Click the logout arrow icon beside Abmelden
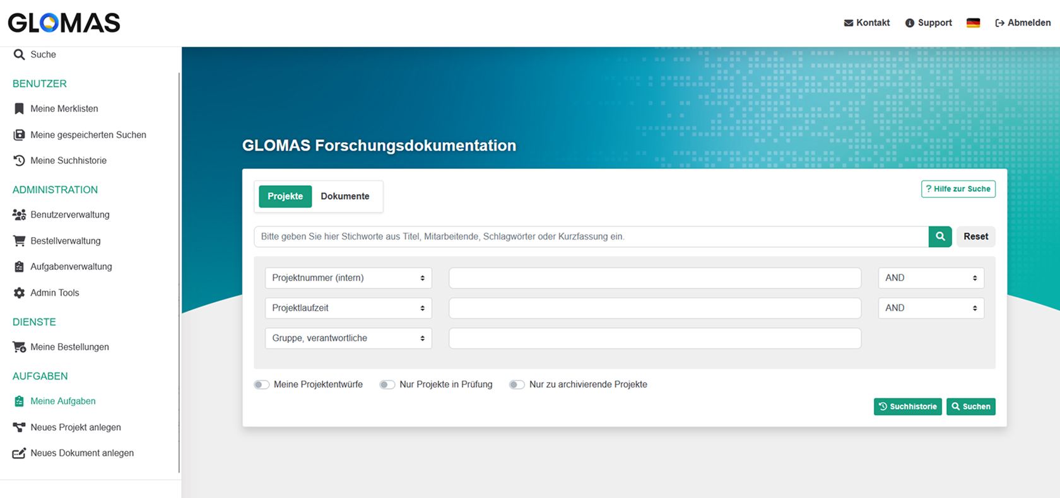The width and height of the screenshot is (1060, 498). [x=1000, y=23]
